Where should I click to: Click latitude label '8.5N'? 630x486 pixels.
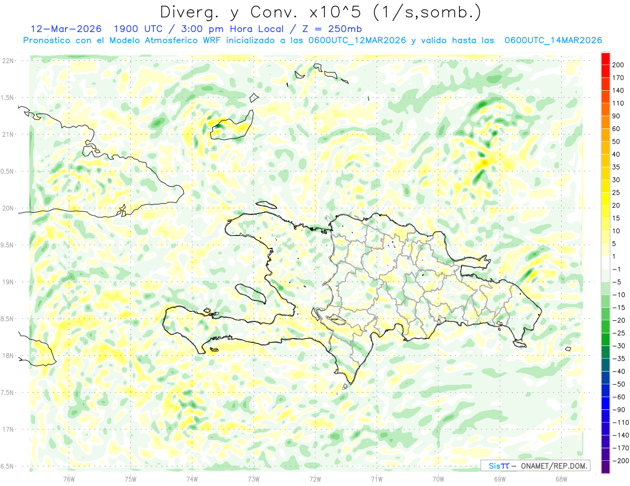coord(7,319)
